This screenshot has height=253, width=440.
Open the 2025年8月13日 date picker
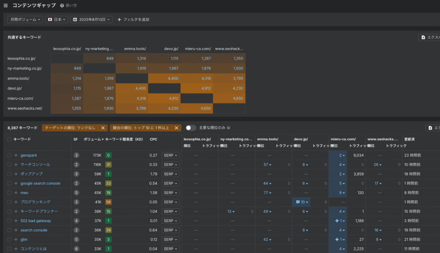pos(91,19)
